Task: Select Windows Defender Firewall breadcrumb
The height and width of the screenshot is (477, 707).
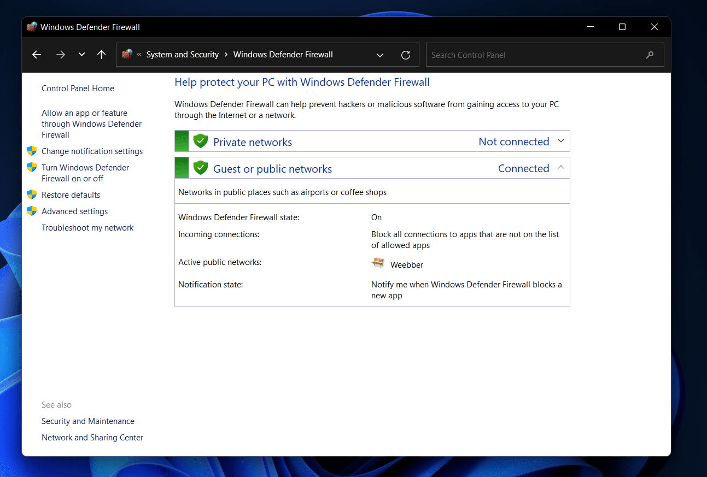Action: [x=283, y=55]
